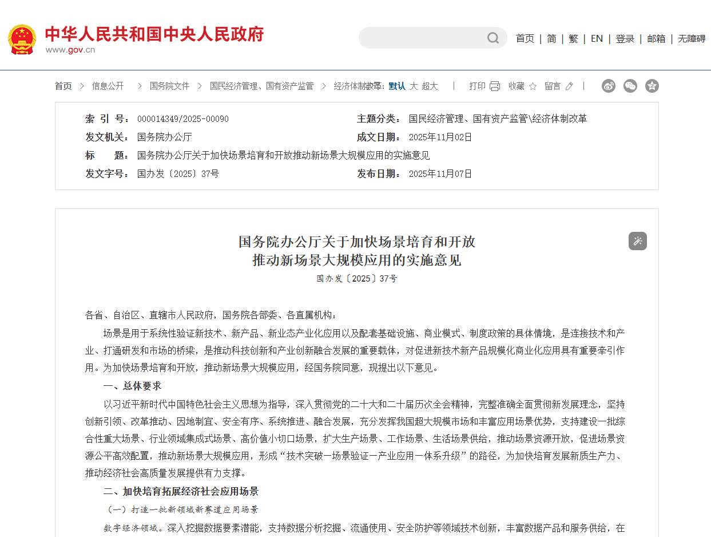Viewport: 711px width, 537px height.
Task: Switch font size to 超大
Action: tap(429, 86)
